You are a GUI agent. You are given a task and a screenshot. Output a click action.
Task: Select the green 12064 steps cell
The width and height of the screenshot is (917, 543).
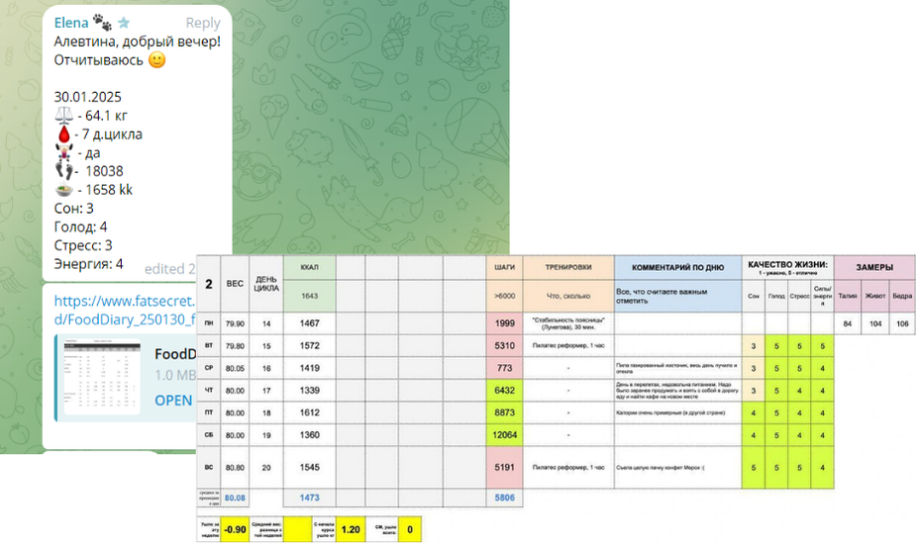[x=502, y=435]
